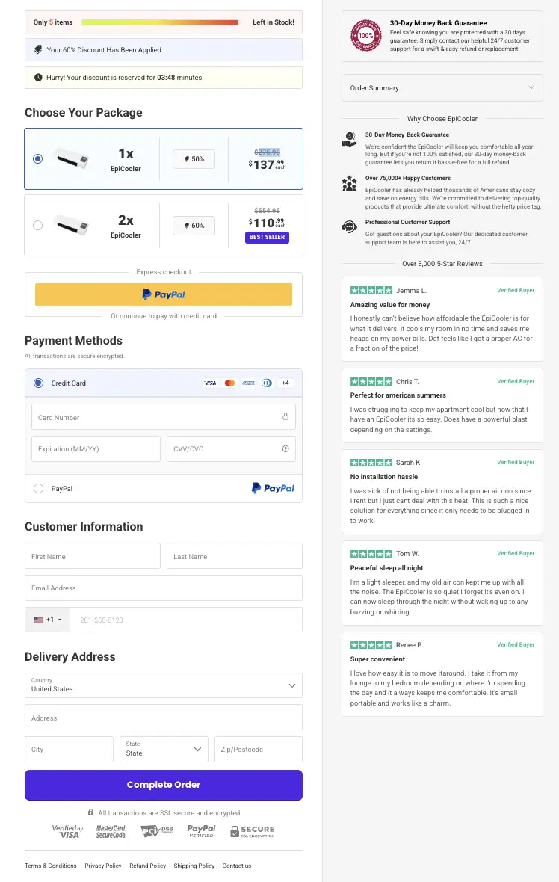Open the Refund Policy footer link
The height and width of the screenshot is (882, 559).
click(x=147, y=866)
